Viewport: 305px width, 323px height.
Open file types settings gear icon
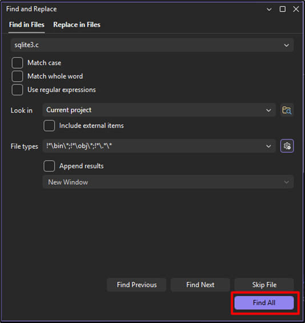tap(287, 146)
